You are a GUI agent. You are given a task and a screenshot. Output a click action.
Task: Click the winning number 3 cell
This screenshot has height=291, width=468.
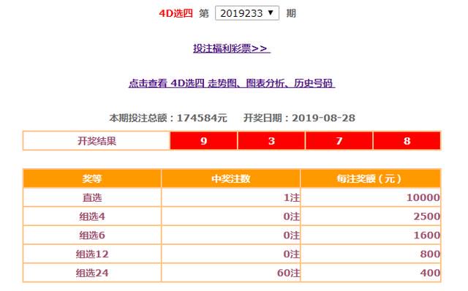[271, 140]
